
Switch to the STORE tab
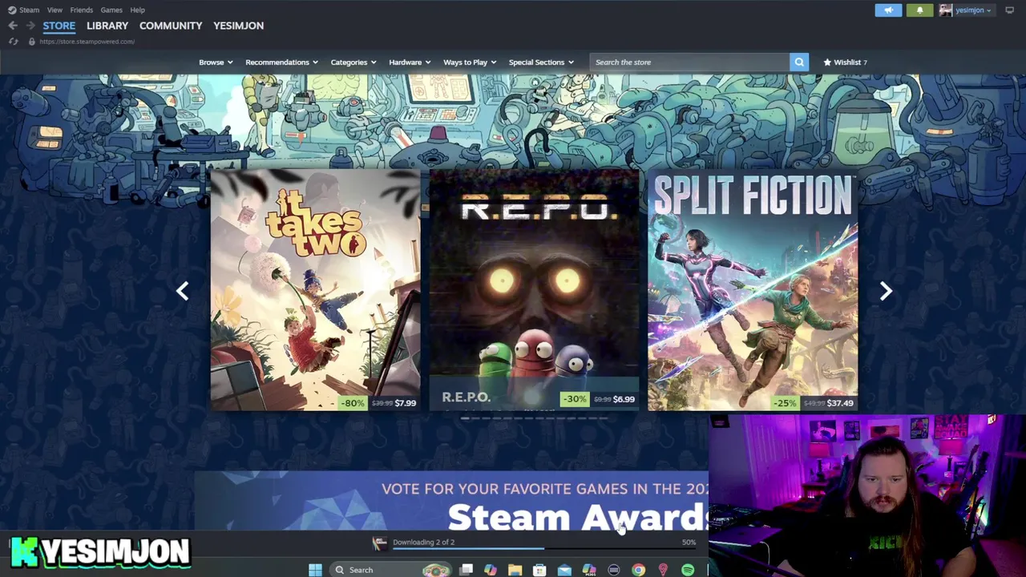pyautogui.click(x=59, y=26)
